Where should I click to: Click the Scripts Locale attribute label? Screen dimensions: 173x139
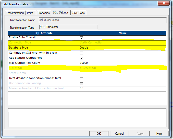[x=18, y=73]
